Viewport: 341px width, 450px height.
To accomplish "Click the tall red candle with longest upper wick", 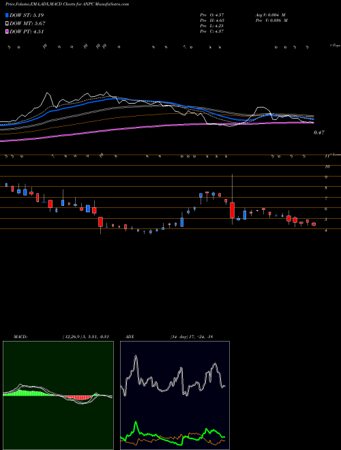I will click(x=232, y=210).
